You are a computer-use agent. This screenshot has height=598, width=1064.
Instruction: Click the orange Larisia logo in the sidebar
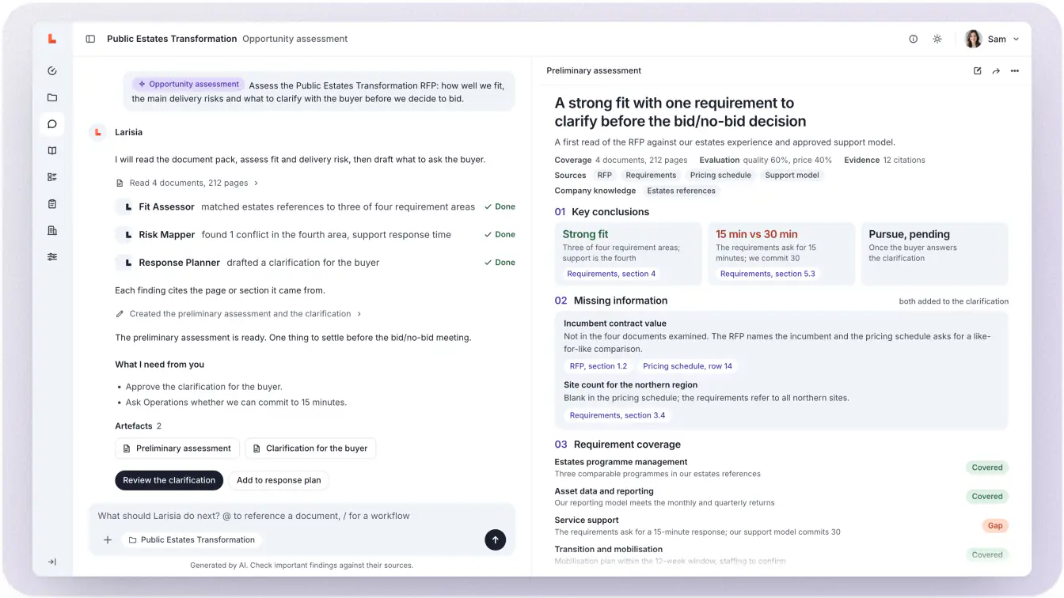(52, 39)
